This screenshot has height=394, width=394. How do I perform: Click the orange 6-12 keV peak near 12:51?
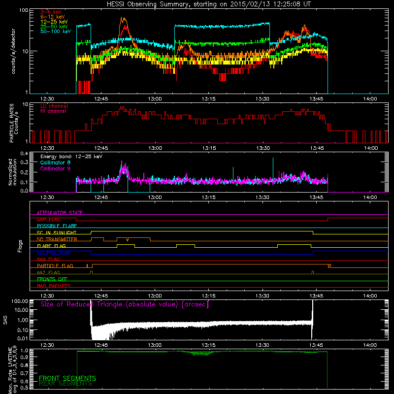123,19
